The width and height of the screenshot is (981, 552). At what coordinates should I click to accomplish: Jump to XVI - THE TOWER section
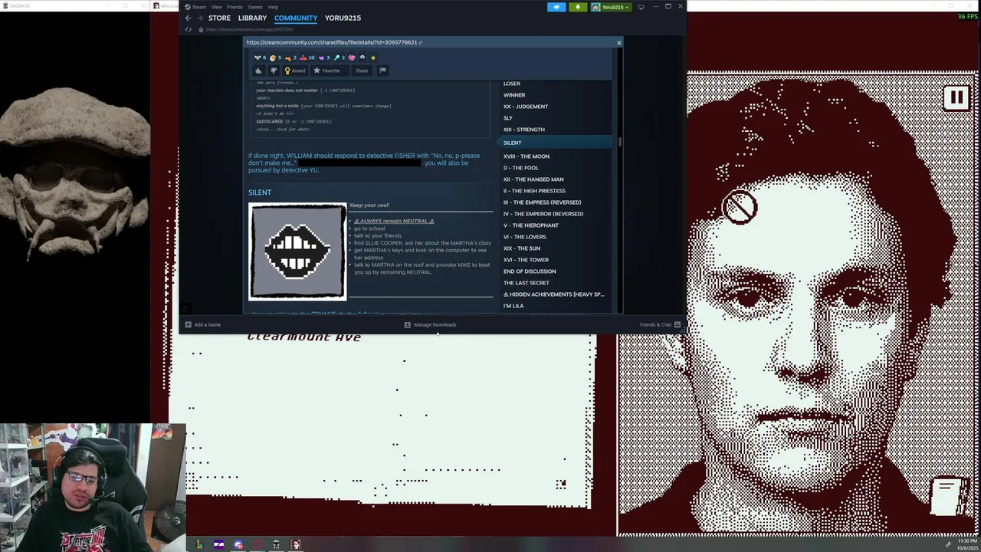(x=526, y=260)
